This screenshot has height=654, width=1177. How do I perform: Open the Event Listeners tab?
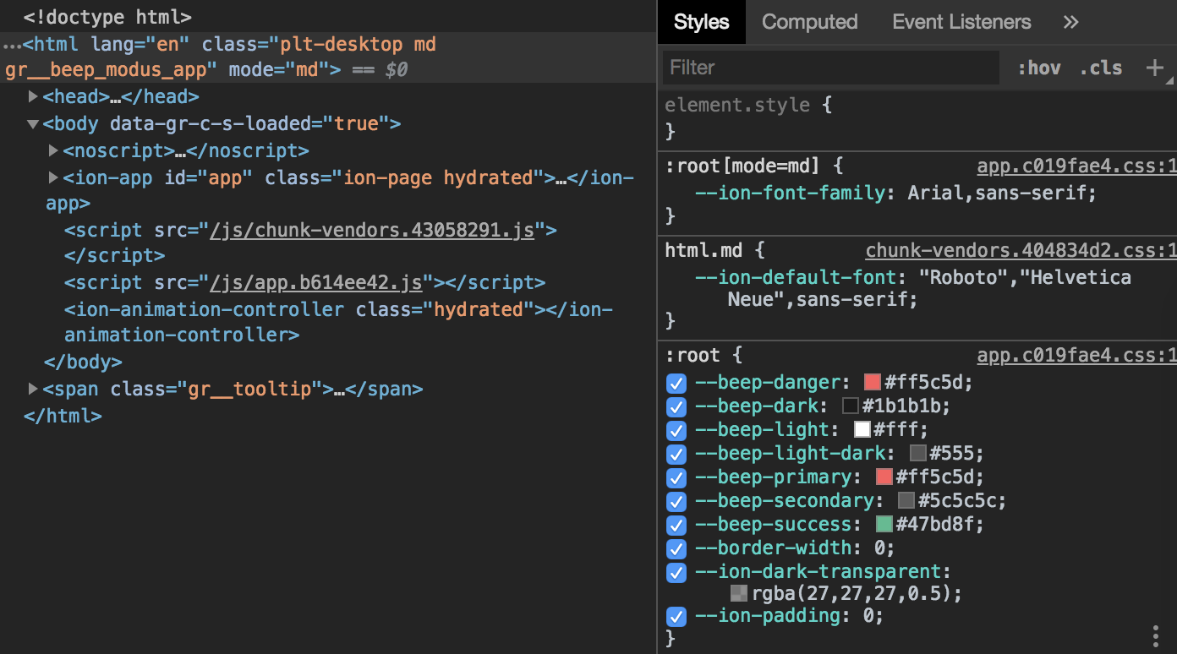961,22
